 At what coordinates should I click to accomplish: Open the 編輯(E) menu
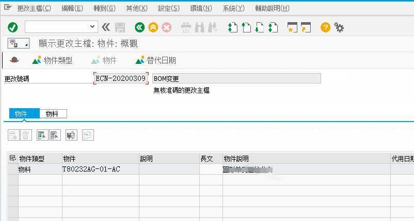pyautogui.click(x=72, y=8)
